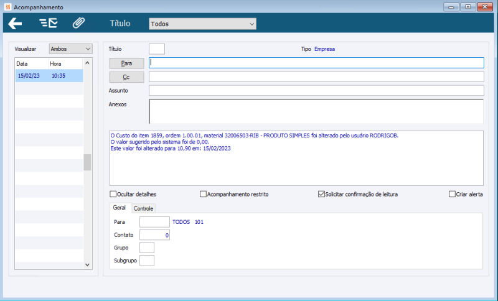Click the paperclip attachment icon

pos(78,23)
